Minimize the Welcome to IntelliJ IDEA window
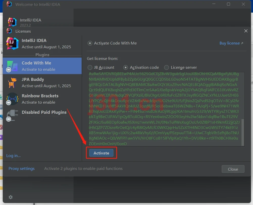253x205 pixels. pos(214,4)
